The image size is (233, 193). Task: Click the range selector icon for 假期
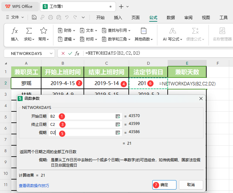(118, 133)
